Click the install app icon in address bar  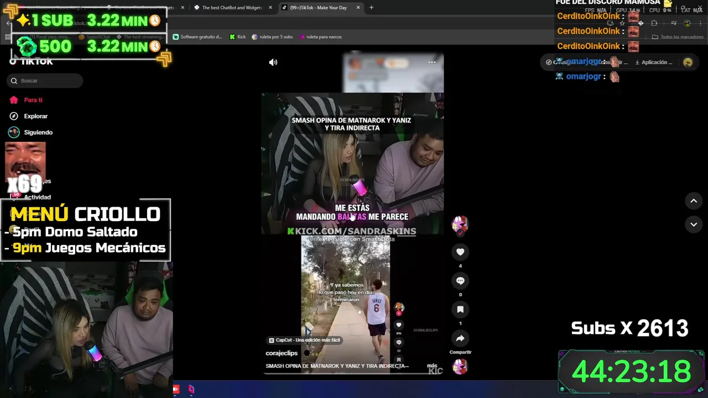tap(611, 23)
